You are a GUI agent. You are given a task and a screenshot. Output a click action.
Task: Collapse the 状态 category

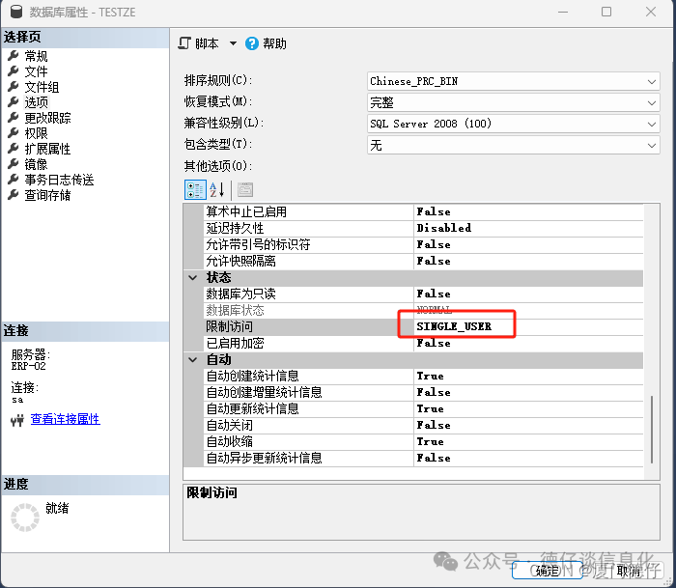pos(193,278)
